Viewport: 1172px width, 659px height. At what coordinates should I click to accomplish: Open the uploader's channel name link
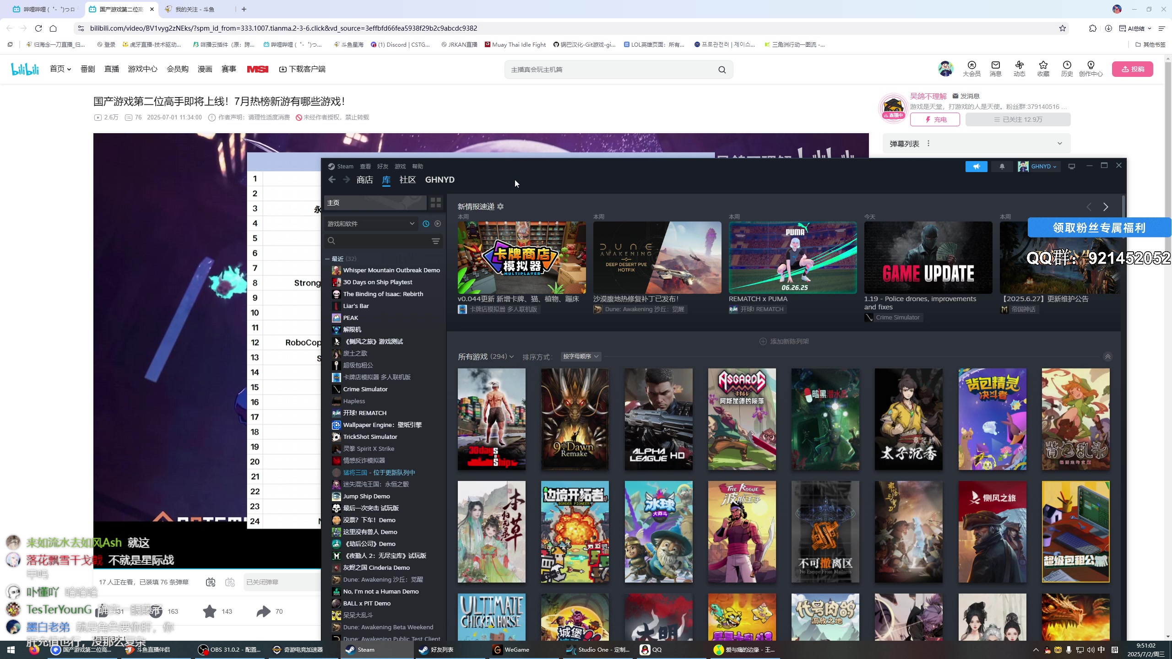pyautogui.click(x=928, y=96)
